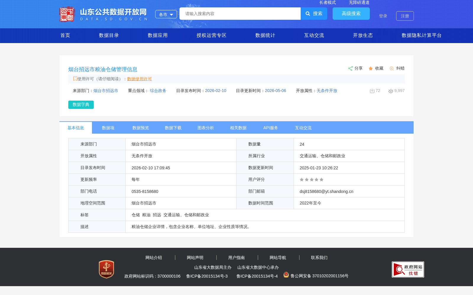Viewport: 473px width, 295px height.
Task: Switch to the 互动交流 tab under dataset
Action: (x=303, y=128)
